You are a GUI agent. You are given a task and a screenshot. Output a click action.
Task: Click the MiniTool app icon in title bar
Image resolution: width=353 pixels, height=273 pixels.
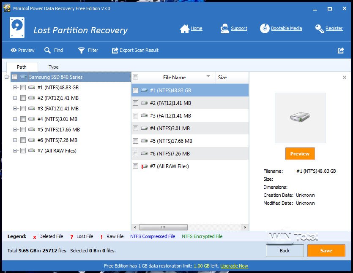tap(7, 8)
